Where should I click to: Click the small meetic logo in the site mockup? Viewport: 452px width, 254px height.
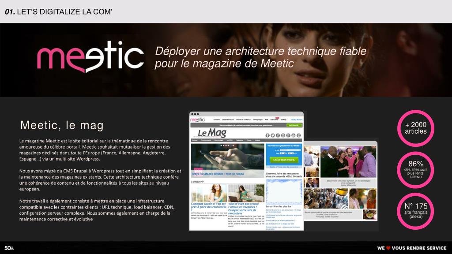point(197,120)
